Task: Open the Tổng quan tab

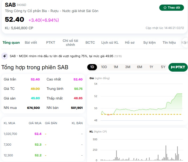Action: [x=11, y=43]
